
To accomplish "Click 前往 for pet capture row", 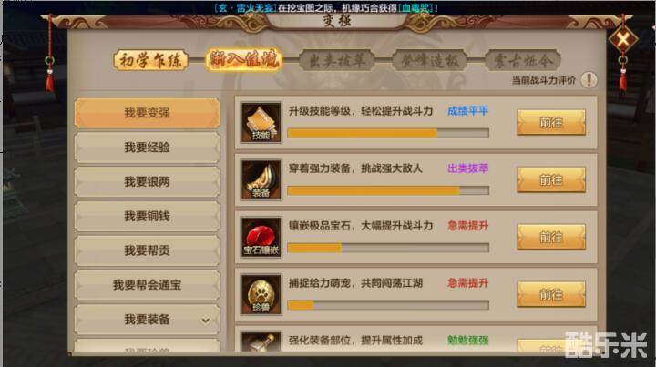I will pos(551,295).
